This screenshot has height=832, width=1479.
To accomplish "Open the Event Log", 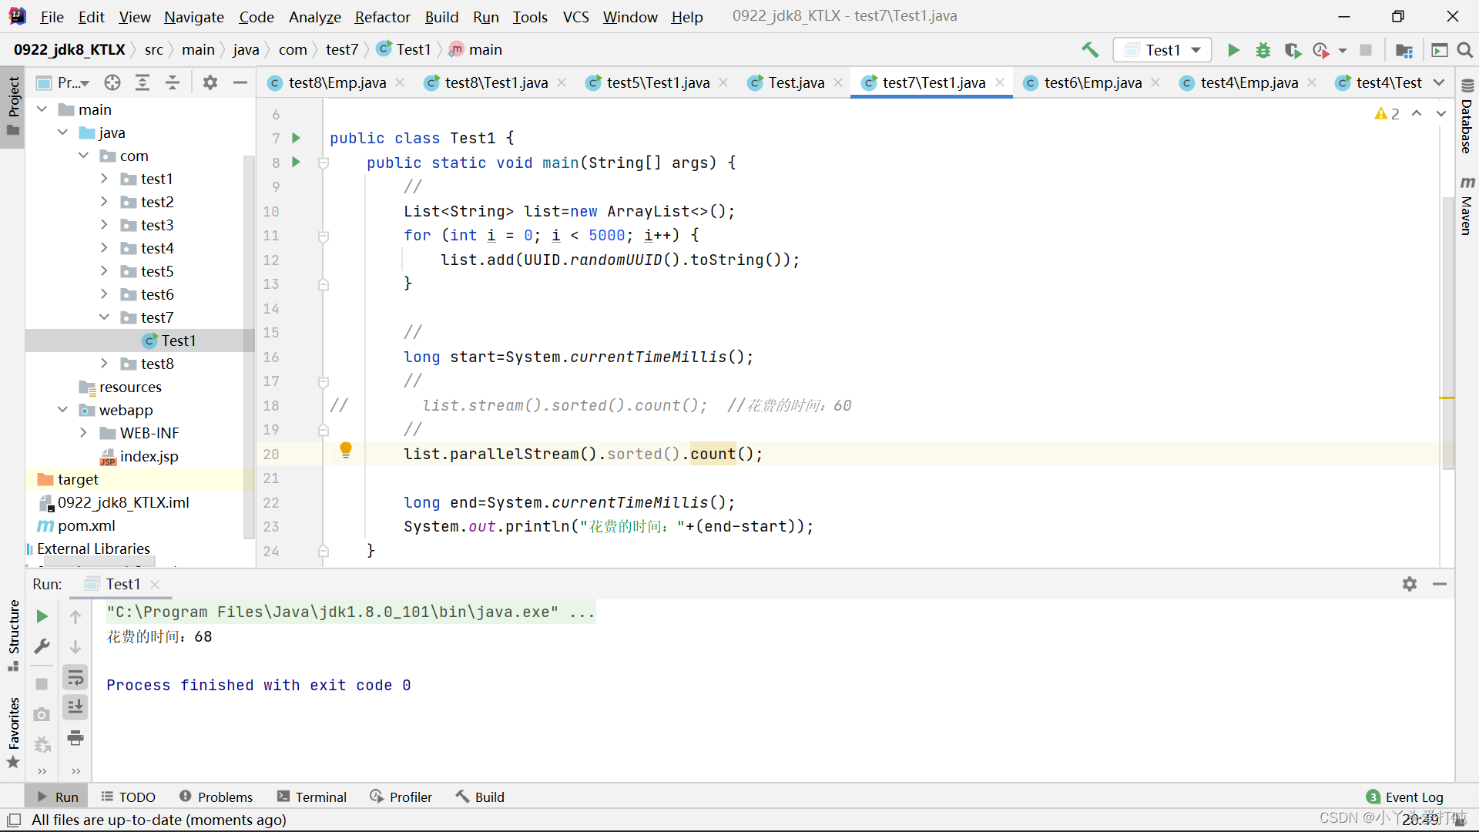I will [1404, 797].
